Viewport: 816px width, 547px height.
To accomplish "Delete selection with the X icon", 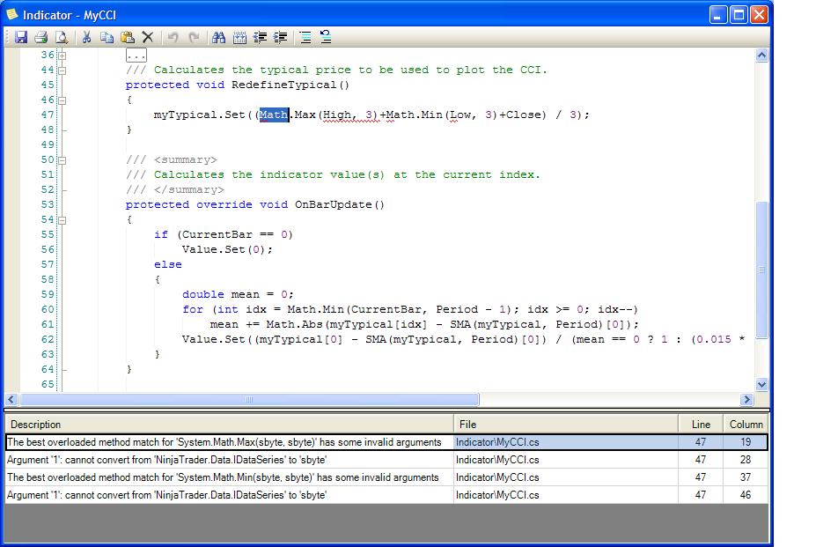I will (148, 37).
